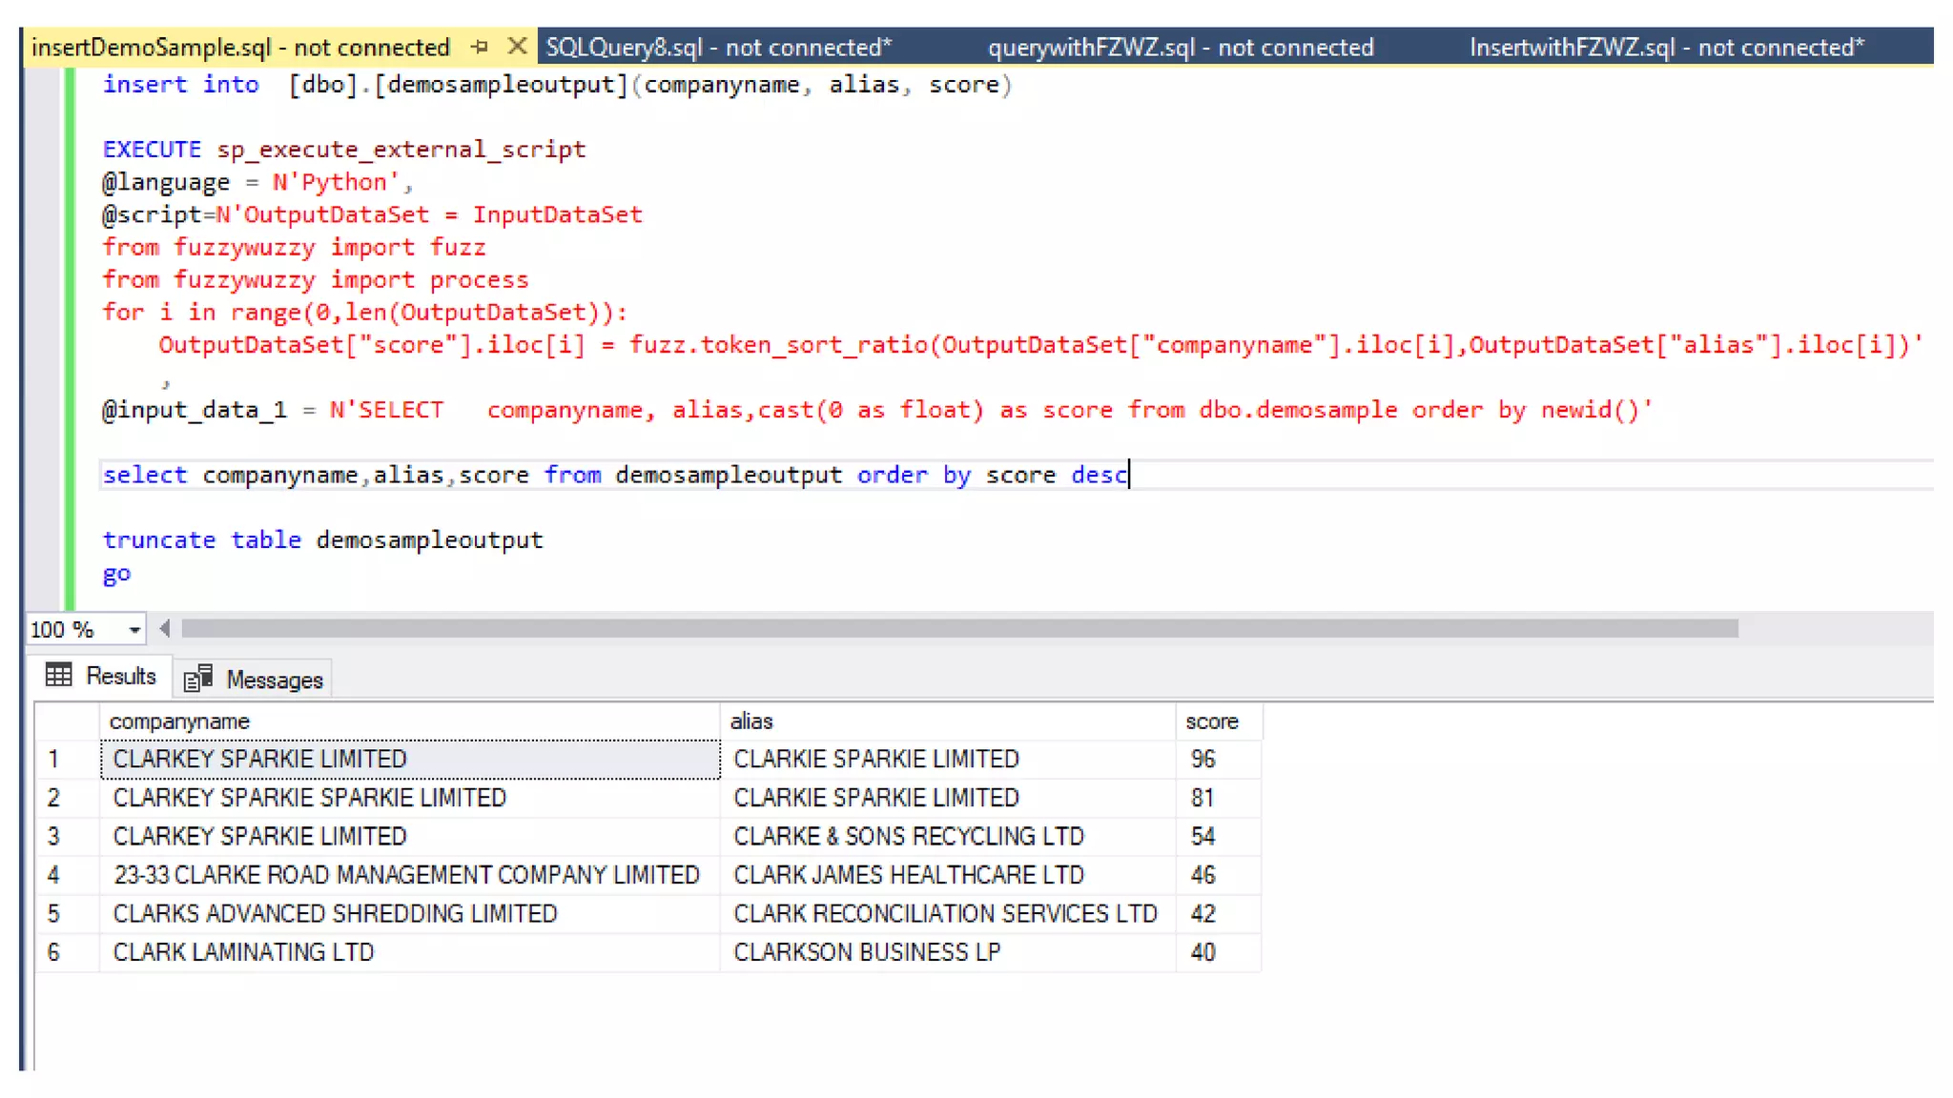Click cell CLARKS ADVANCED SHREDDING LIMITED

pos(410,914)
